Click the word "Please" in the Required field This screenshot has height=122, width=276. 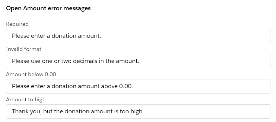[21, 36]
